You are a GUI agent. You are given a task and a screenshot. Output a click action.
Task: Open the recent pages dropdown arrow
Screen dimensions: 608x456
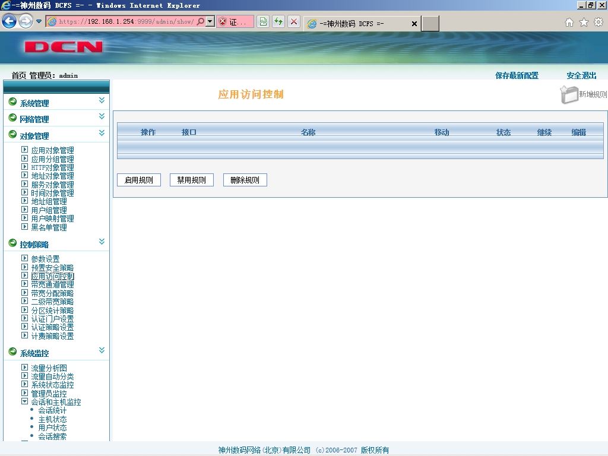click(x=39, y=21)
